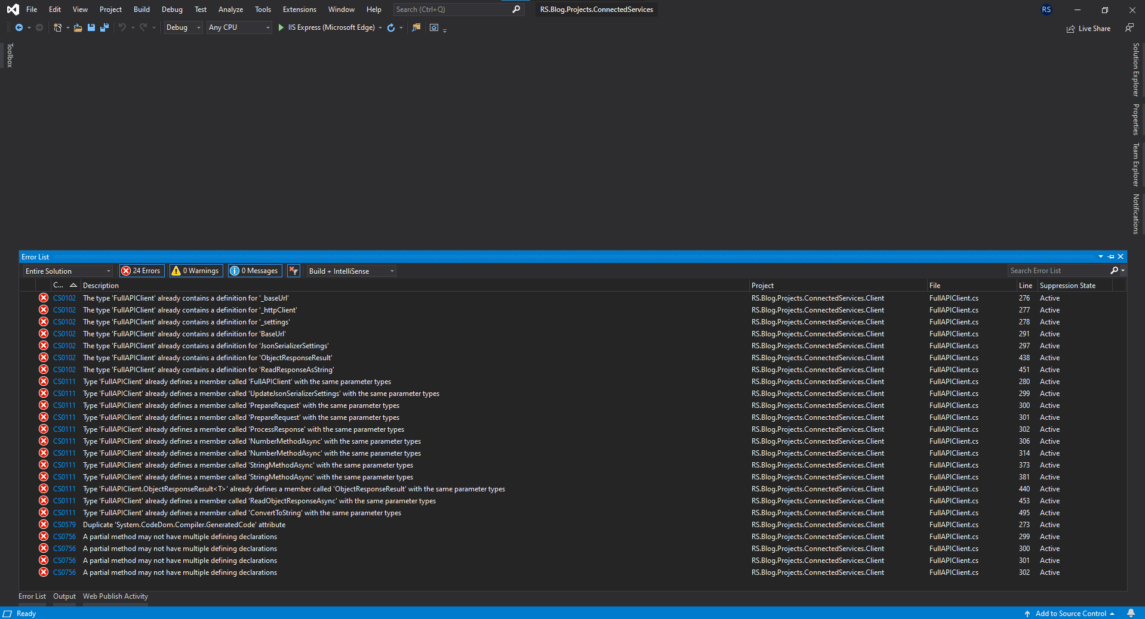Viewport: 1145px width, 619px height.
Task: Switch to the Output tab
Action: pyautogui.click(x=64, y=596)
